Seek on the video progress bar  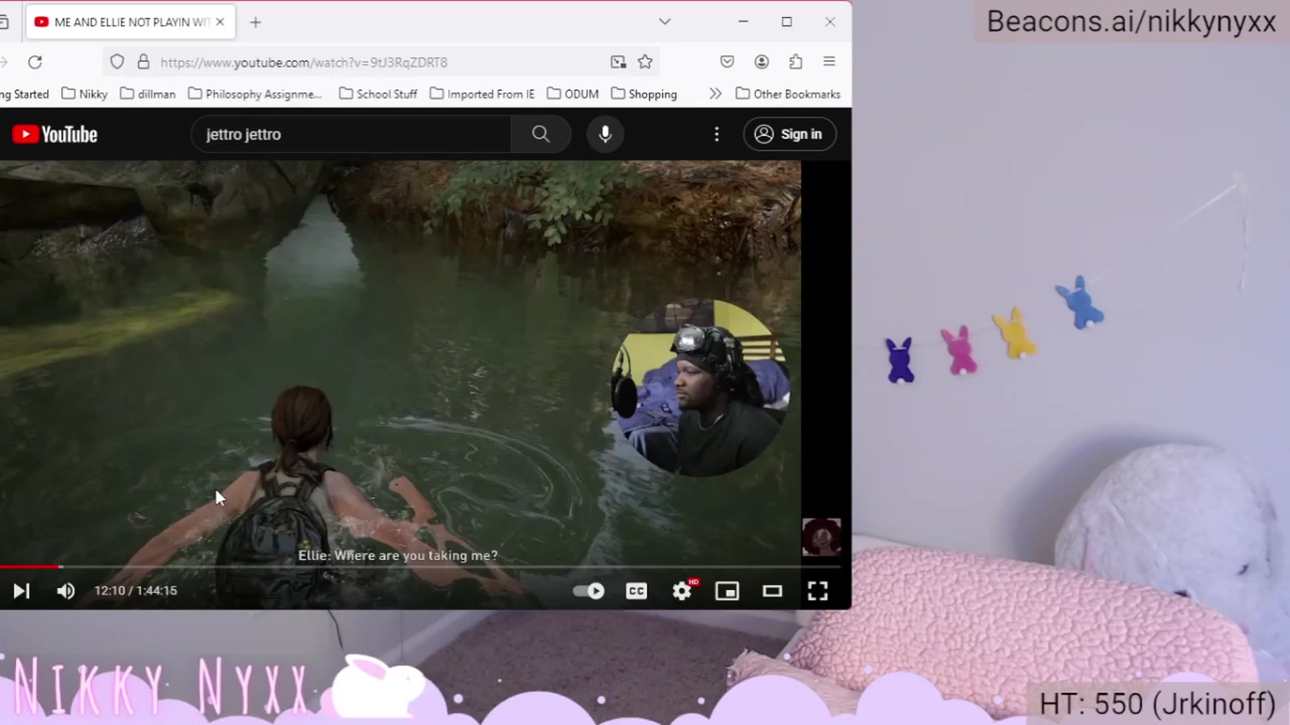point(420,567)
